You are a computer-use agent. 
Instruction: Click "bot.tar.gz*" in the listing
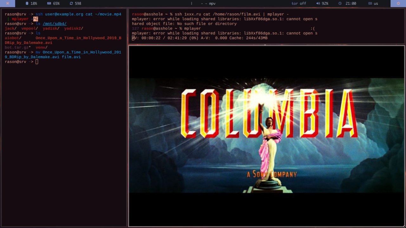click(x=18, y=48)
